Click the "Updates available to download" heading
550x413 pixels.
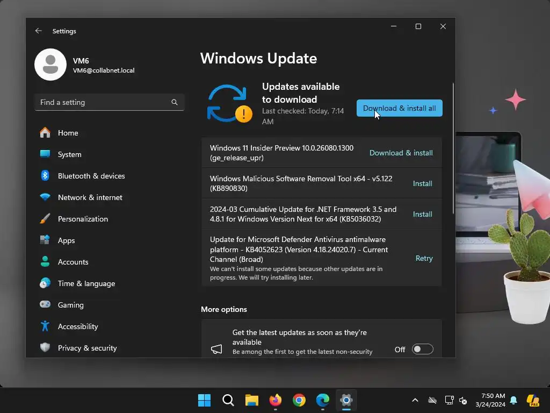pyautogui.click(x=301, y=93)
